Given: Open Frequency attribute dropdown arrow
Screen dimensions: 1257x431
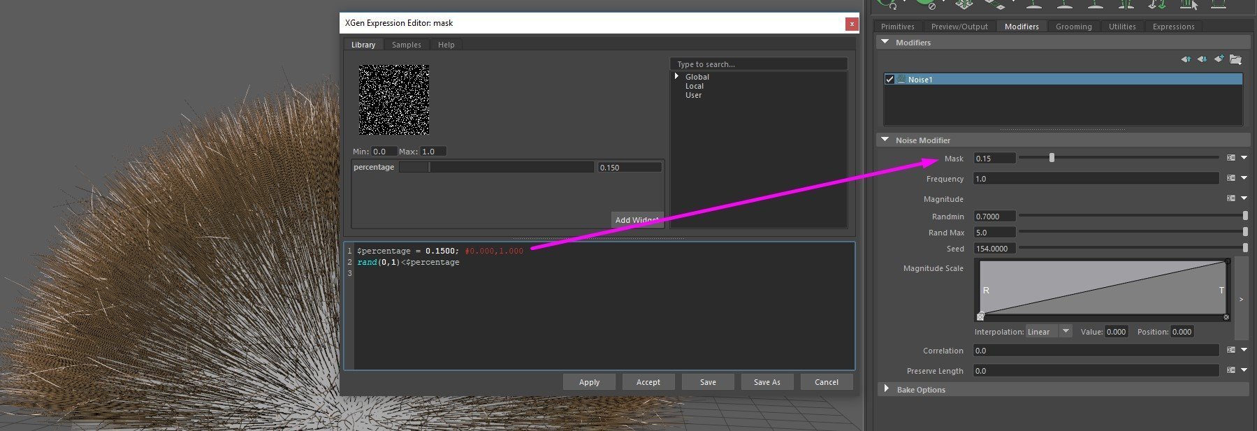Looking at the screenshot, I should (1244, 178).
